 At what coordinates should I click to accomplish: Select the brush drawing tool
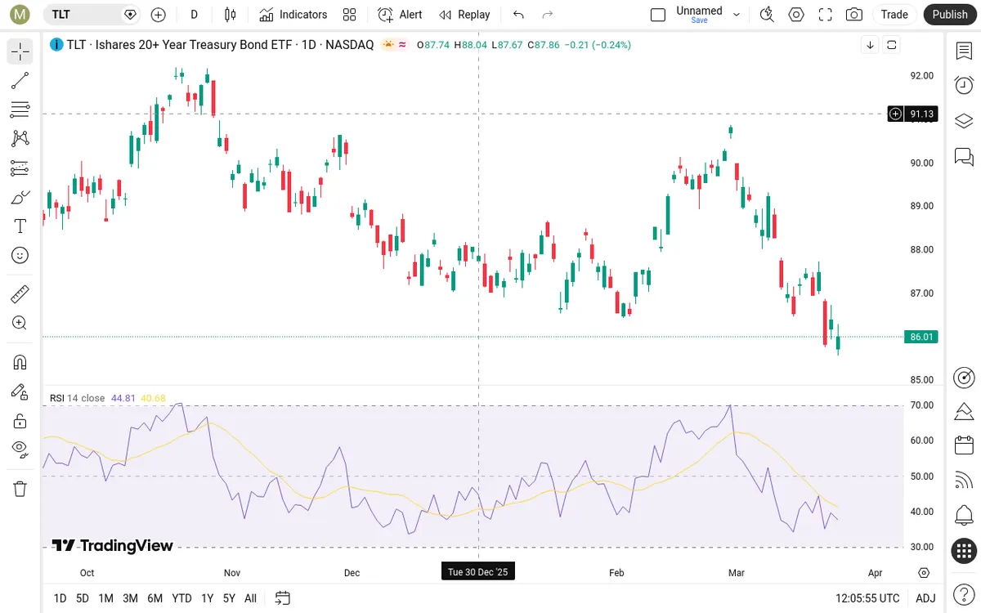point(20,197)
